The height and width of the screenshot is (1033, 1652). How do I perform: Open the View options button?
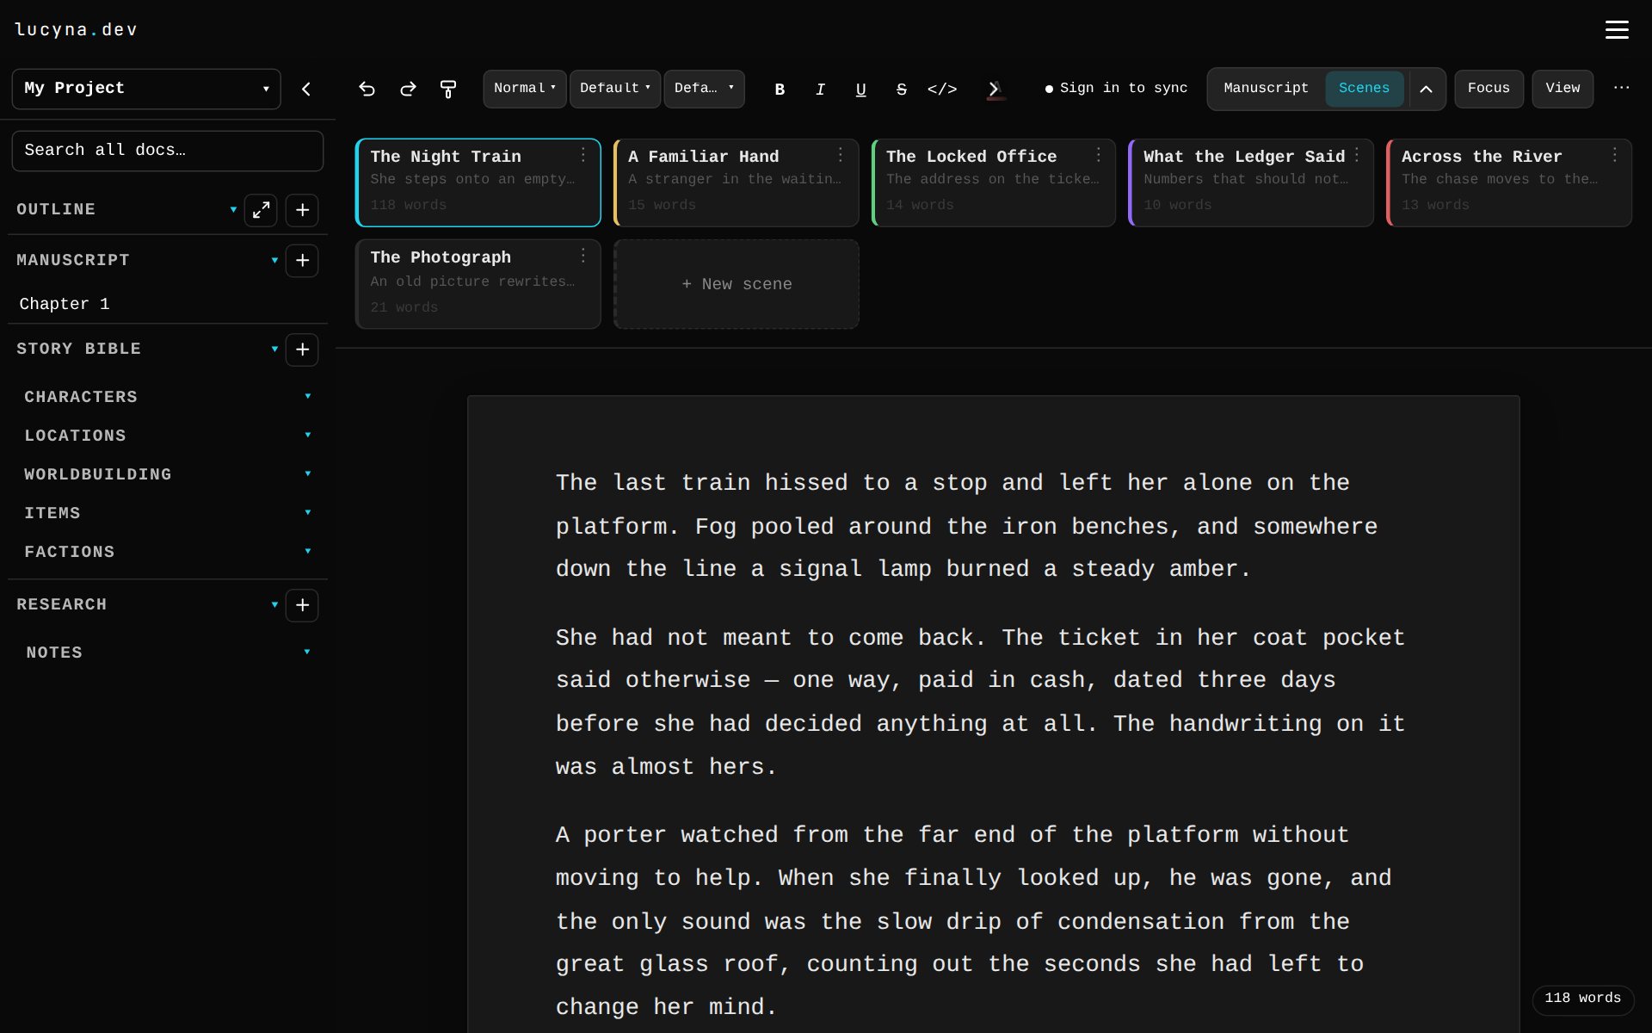pyautogui.click(x=1563, y=89)
